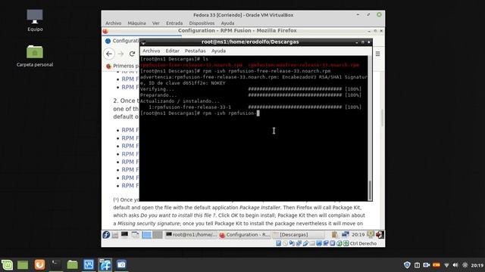Open Firefox hamburger menu

click(377, 54)
